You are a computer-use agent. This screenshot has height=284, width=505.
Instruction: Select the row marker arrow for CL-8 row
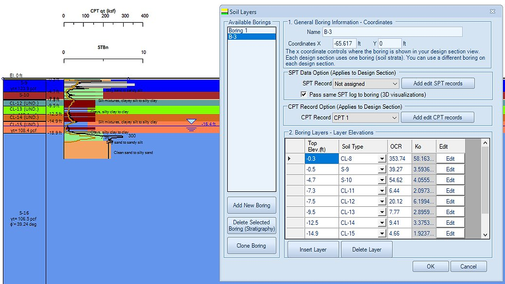[289, 158]
